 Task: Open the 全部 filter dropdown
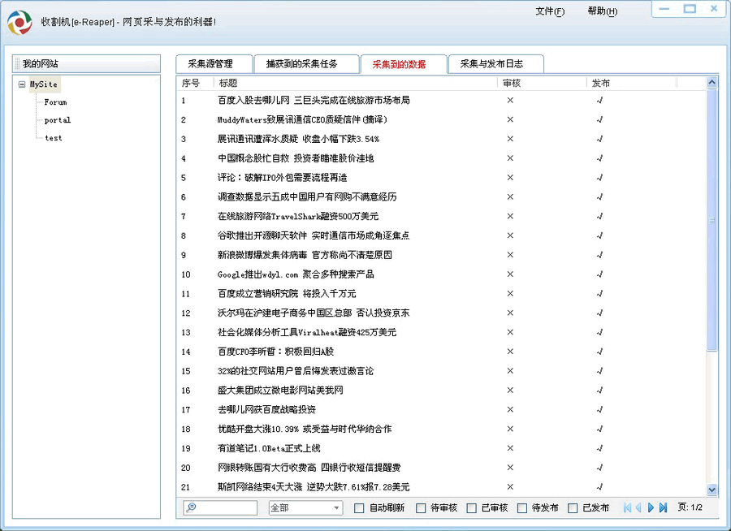click(305, 507)
